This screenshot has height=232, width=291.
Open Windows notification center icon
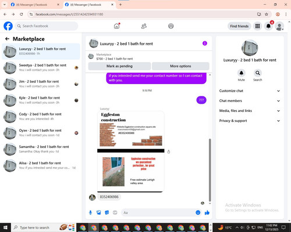pyautogui.click(x=284, y=227)
